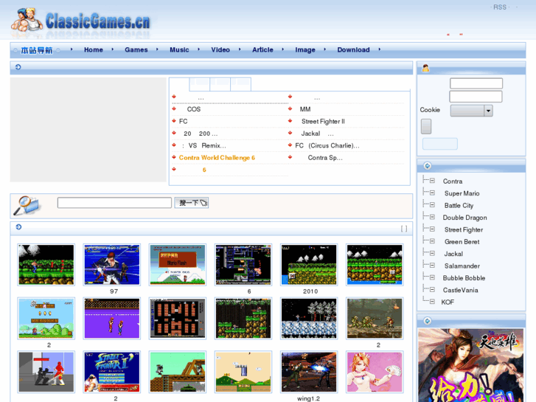The width and height of the screenshot is (536, 402).
Task: Open the COS news link
Action: coord(193,109)
